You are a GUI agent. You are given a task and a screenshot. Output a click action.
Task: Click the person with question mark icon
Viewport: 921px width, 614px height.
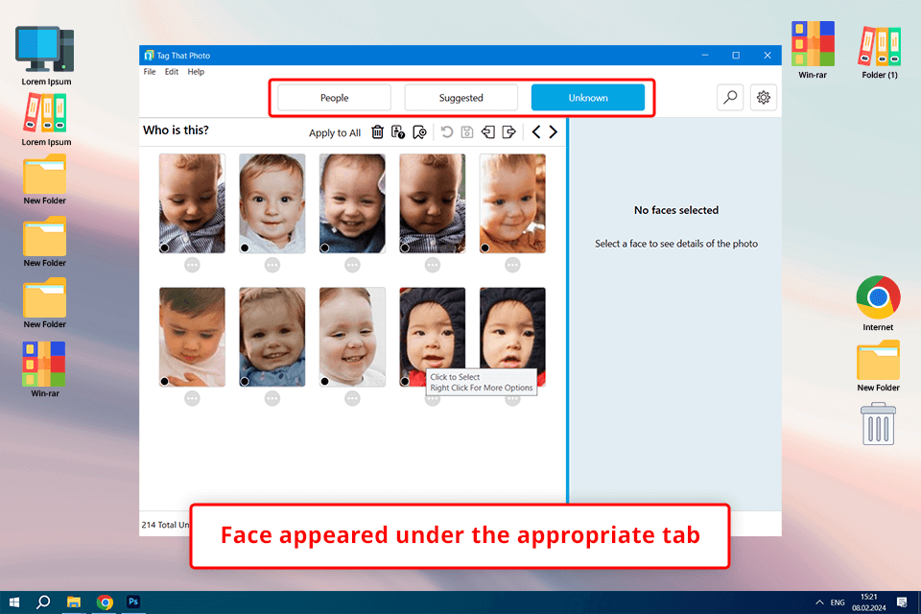[x=397, y=132]
